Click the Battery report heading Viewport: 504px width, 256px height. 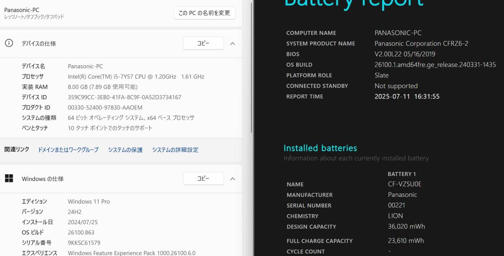pos(354,4)
